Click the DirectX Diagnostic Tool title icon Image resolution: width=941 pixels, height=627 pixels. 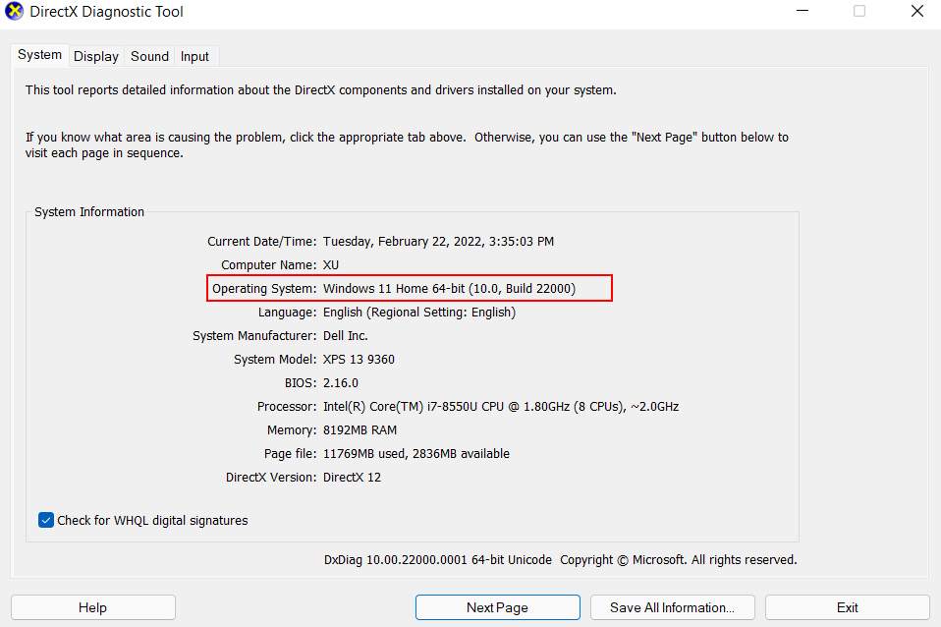[14, 12]
